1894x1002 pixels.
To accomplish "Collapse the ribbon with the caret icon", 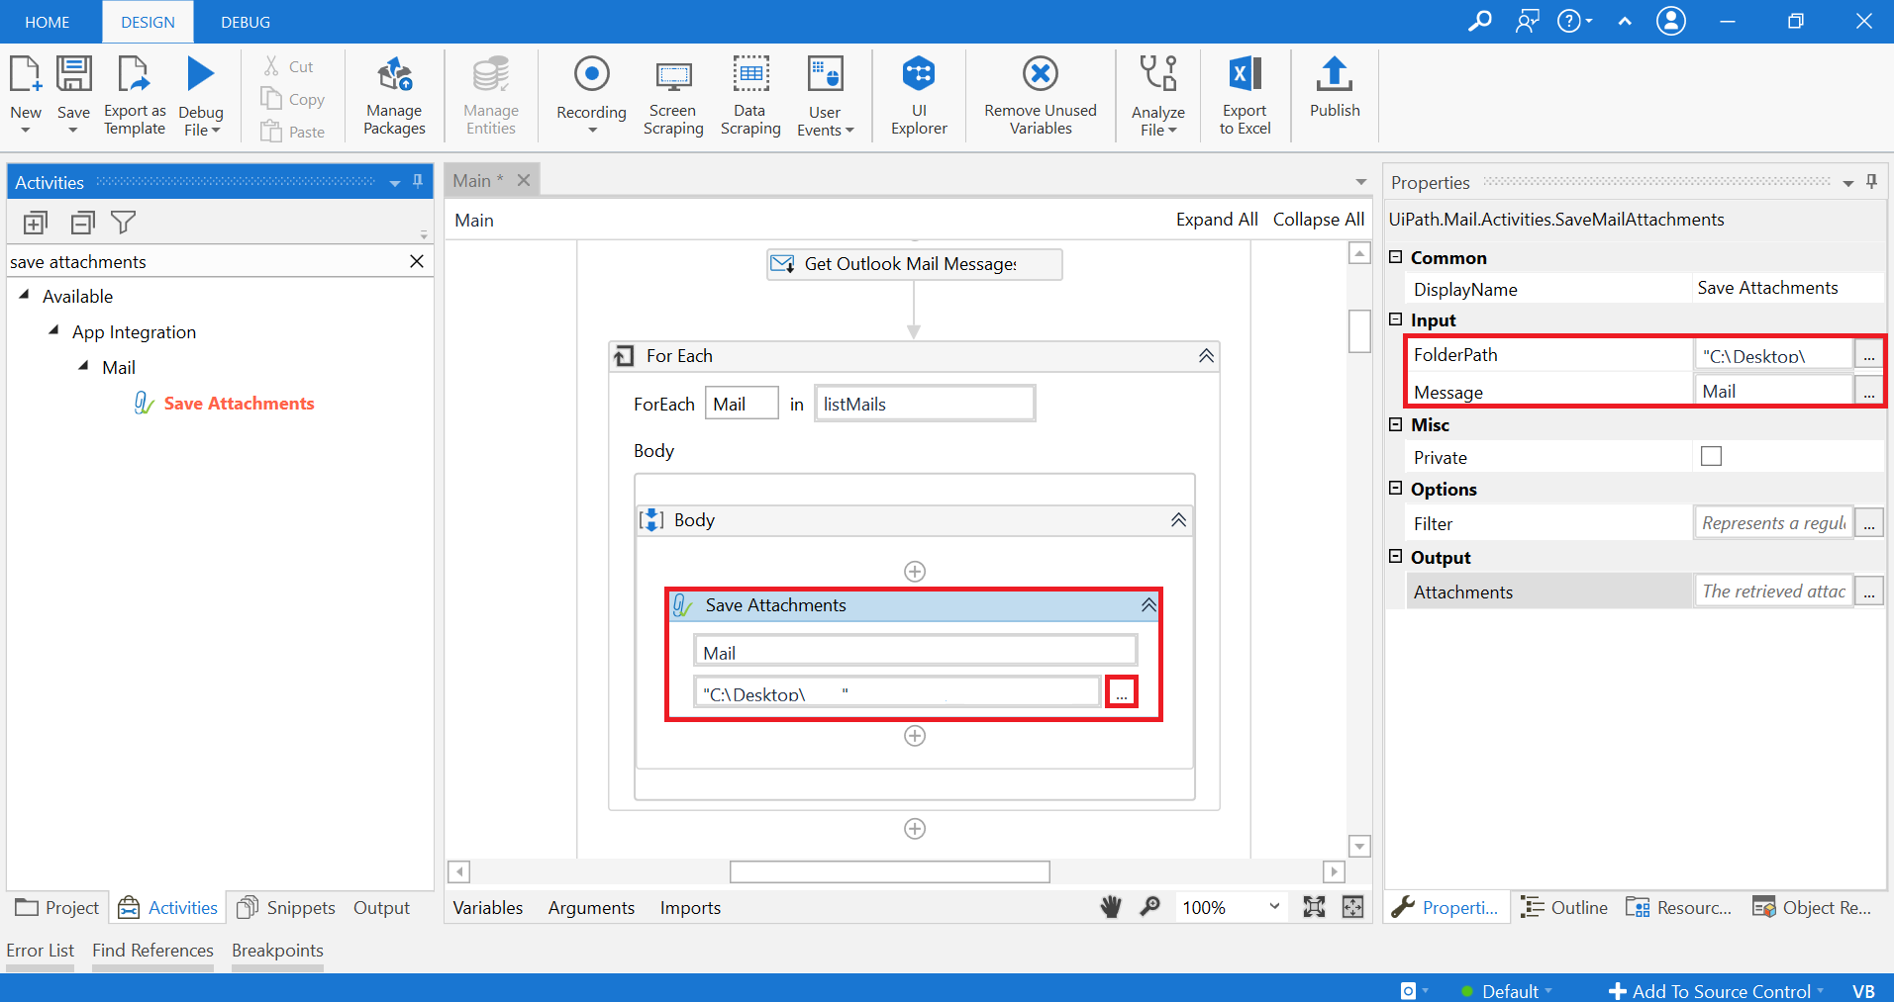I will coord(1625,21).
